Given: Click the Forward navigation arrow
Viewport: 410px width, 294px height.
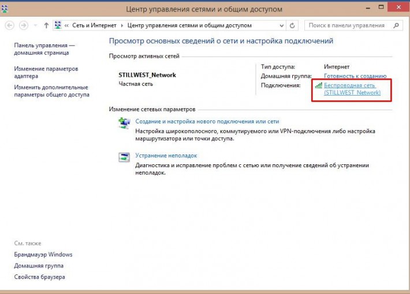Looking at the screenshot, I should pyautogui.click(x=24, y=25).
